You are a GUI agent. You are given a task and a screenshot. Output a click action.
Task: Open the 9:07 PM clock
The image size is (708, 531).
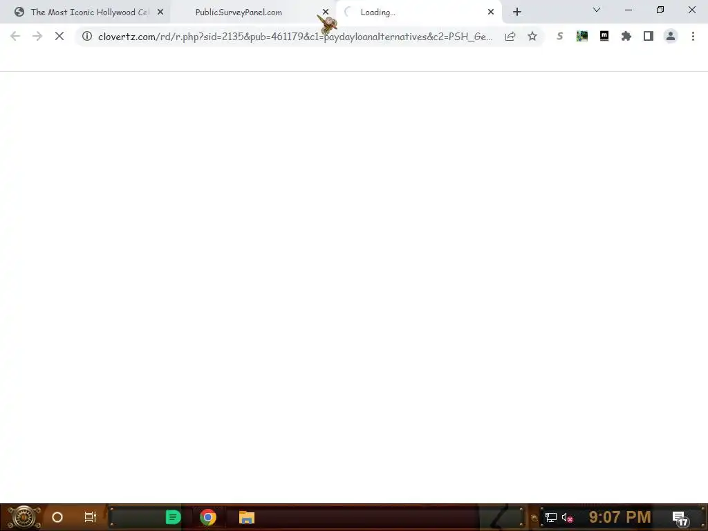(620, 517)
